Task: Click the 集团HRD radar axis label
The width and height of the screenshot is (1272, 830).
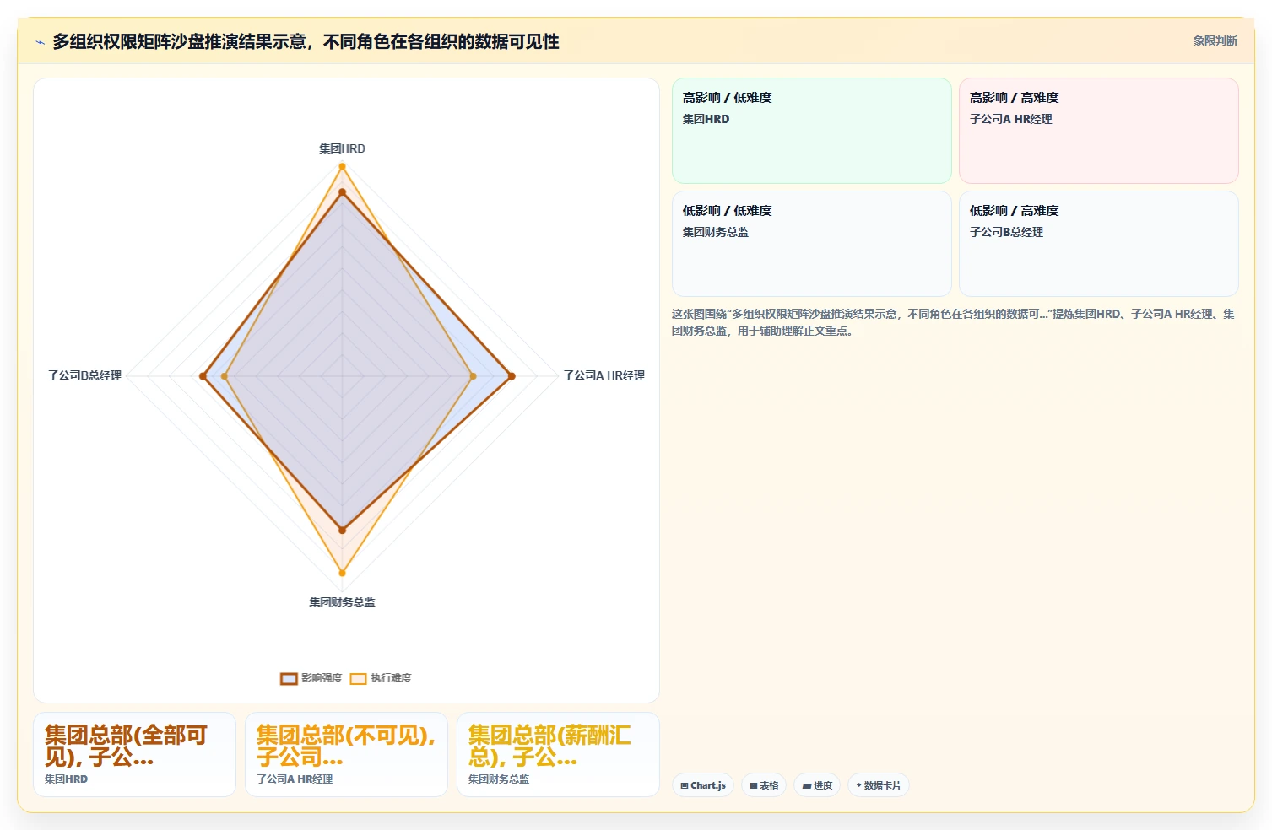Action: tap(342, 148)
